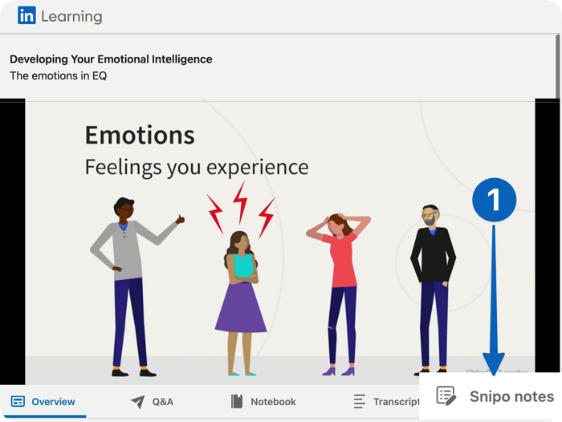
Task: Switch to the Transcript tab
Action: tap(386, 402)
